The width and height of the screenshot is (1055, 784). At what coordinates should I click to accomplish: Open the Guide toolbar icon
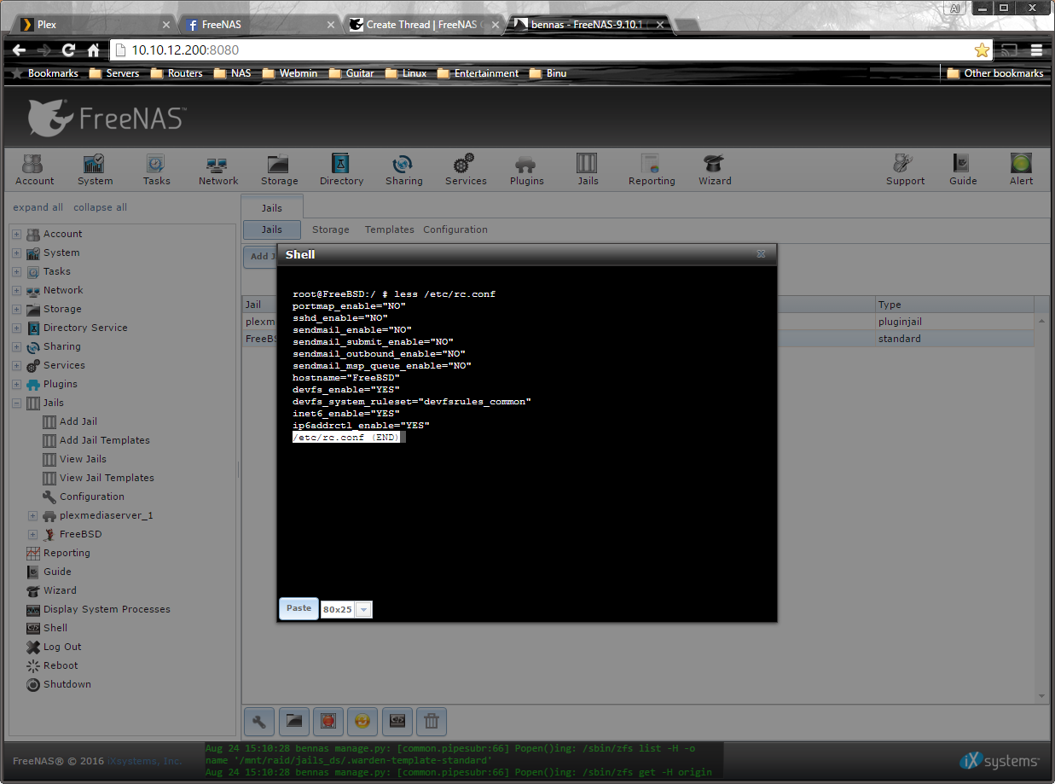(x=963, y=169)
